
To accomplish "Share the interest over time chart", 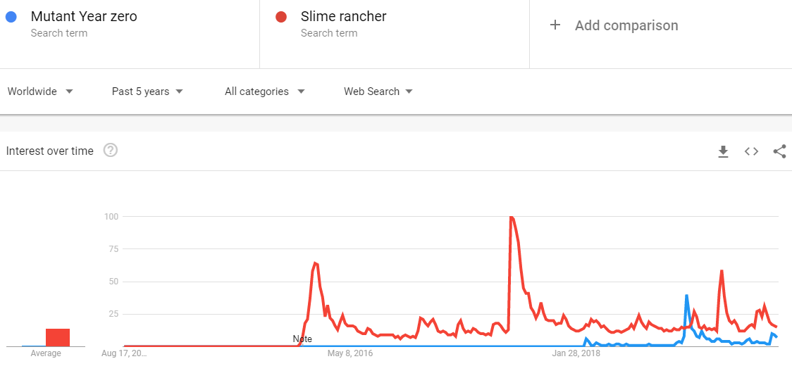I will tap(780, 151).
